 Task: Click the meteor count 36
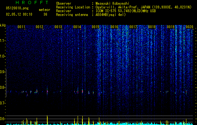[x=45, y=14]
